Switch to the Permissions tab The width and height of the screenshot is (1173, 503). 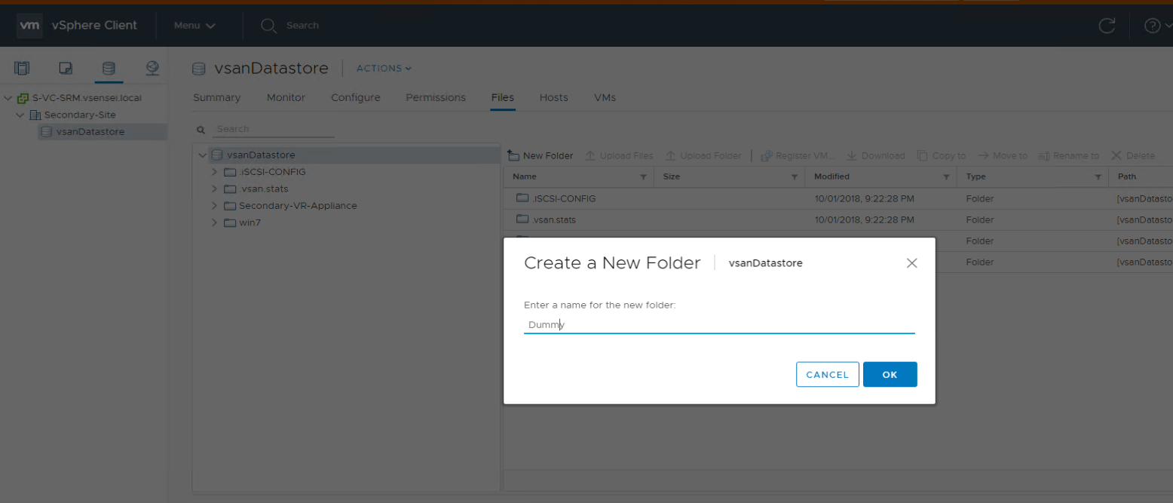[x=435, y=98]
